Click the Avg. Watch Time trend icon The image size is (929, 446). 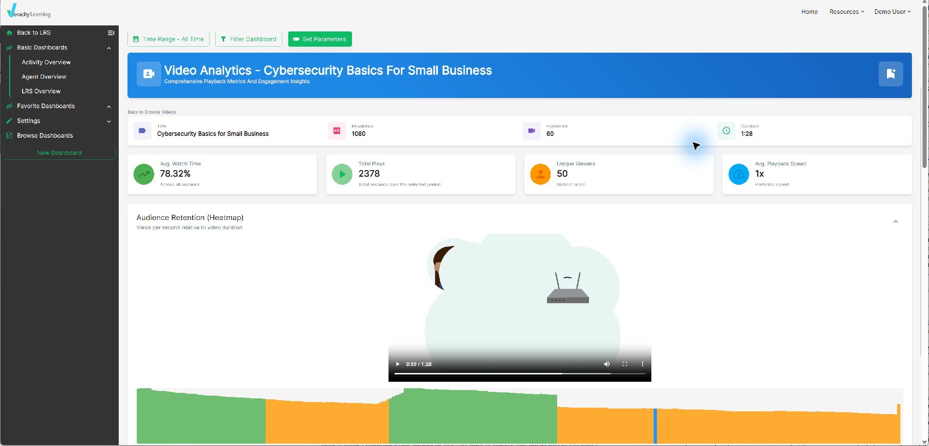tap(144, 174)
